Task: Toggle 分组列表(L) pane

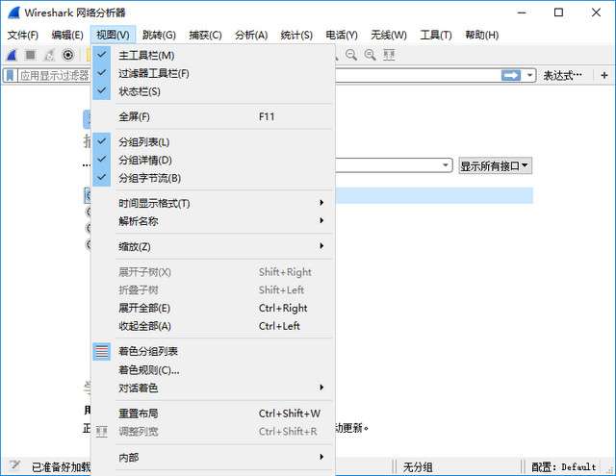Action: [x=213, y=141]
